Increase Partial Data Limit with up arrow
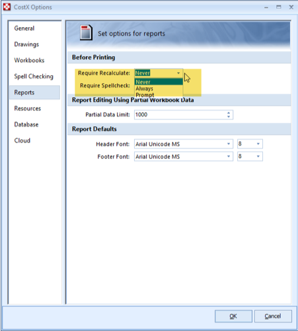The image size is (298, 331). tap(229, 113)
